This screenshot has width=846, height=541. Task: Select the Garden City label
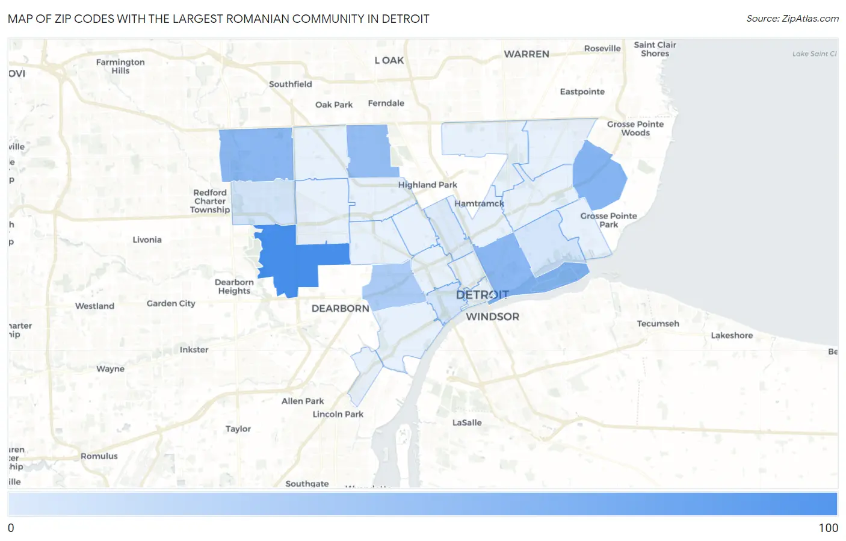tap(171, 304)
